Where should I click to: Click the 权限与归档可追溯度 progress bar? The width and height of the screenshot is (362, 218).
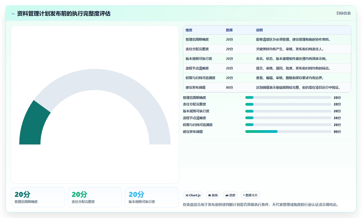point(288,125)
